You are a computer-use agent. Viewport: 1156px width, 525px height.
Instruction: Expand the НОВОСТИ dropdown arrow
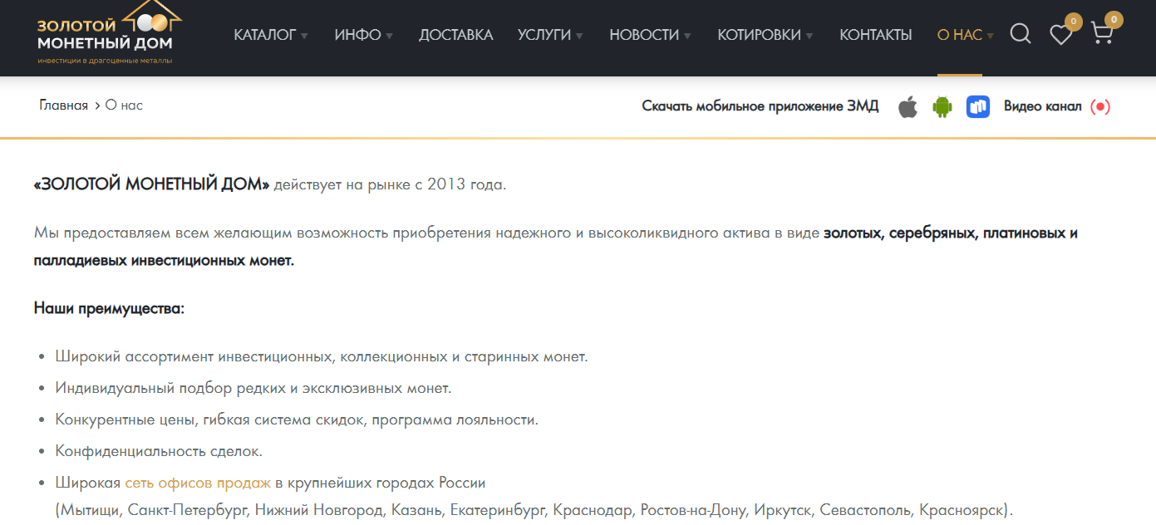(687, 36)
